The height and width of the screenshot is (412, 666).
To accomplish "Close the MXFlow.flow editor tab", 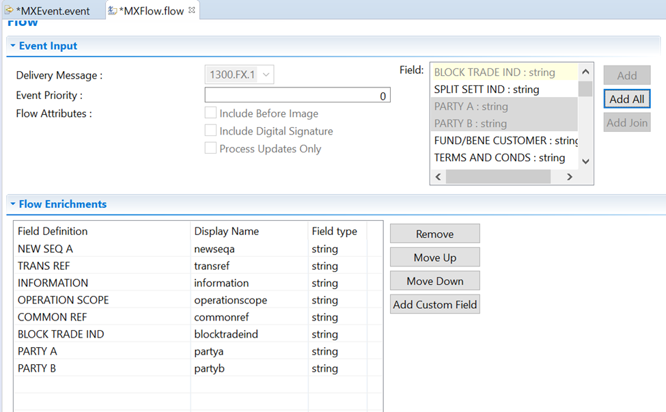I will tap(192, 10).
